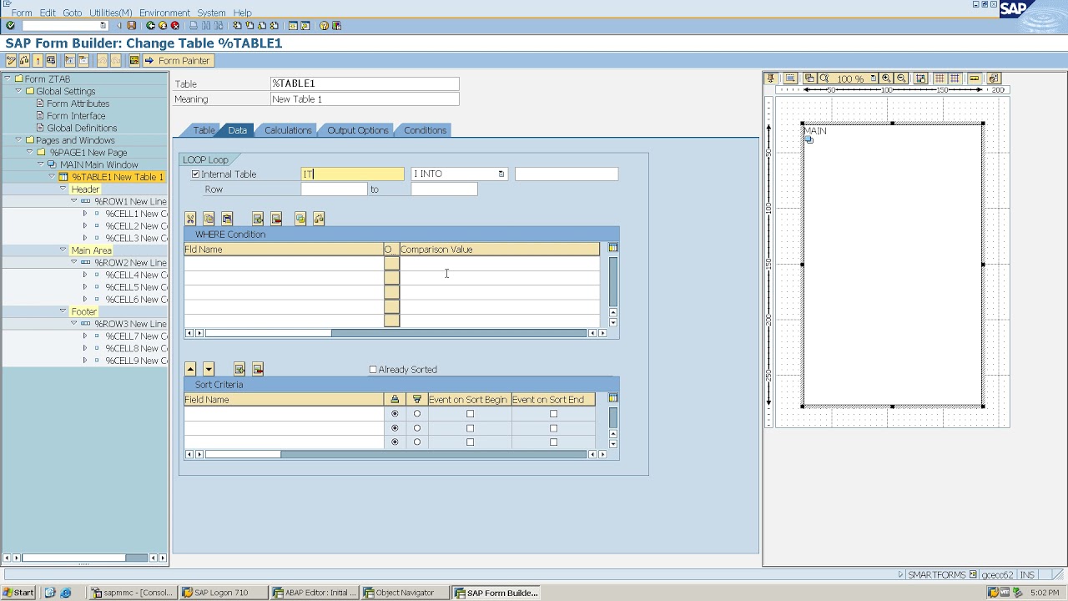The height and width of the screenshot is (601, 1068).
Task: Check Event on Sort End in first row
Action: coord(553,414)
